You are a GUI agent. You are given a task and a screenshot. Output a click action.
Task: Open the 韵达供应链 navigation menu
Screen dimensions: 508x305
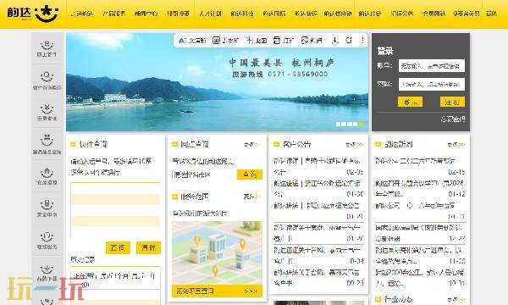coord(338,14)
